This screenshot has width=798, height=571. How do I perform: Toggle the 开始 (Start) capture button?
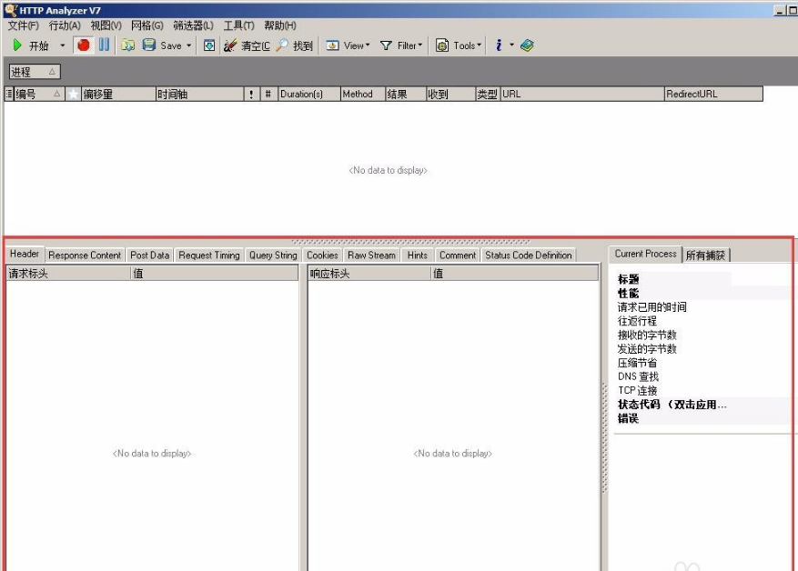pos(31,45)
